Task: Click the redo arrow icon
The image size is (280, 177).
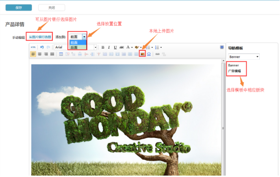Action: click(x=48, y=47)
